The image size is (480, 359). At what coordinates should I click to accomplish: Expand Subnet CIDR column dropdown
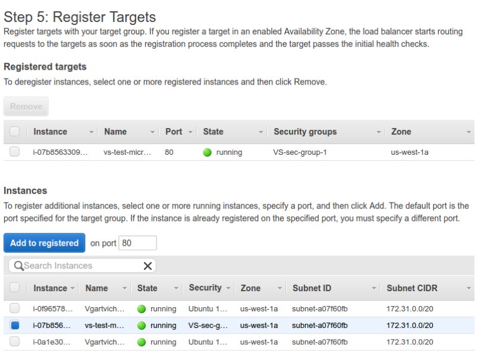469,289
